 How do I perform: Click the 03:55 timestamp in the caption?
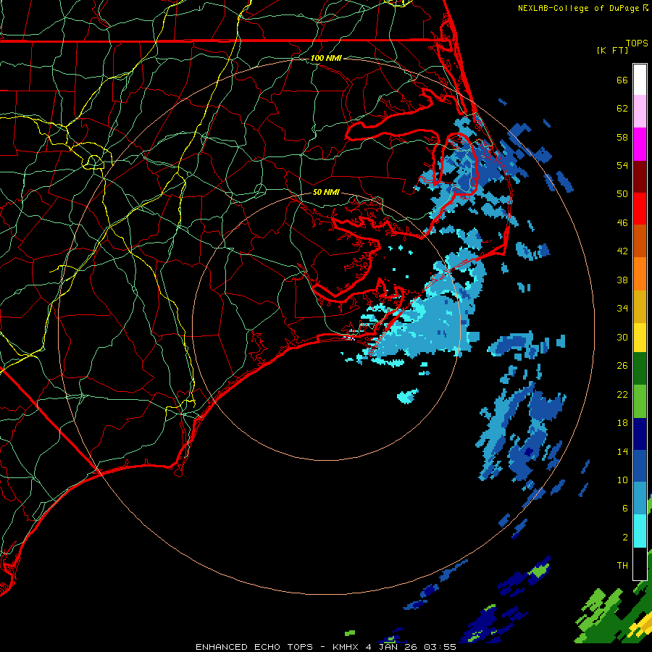pos(440,647)
